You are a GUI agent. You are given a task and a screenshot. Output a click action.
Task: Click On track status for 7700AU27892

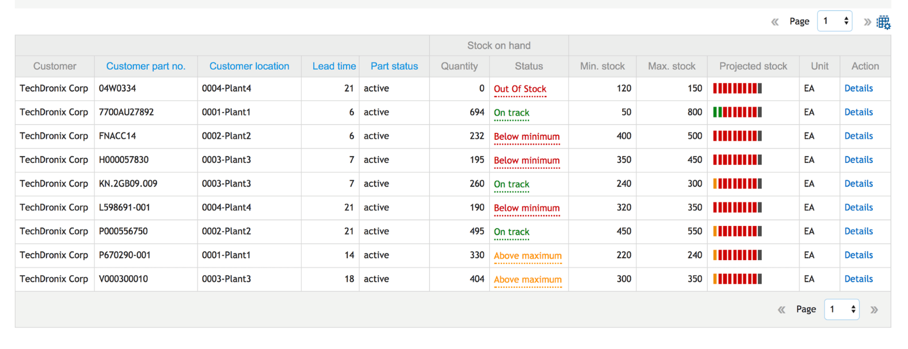point(511,113)
